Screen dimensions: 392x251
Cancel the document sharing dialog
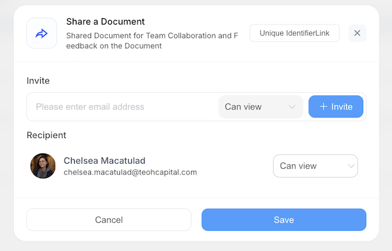point(109,220)
